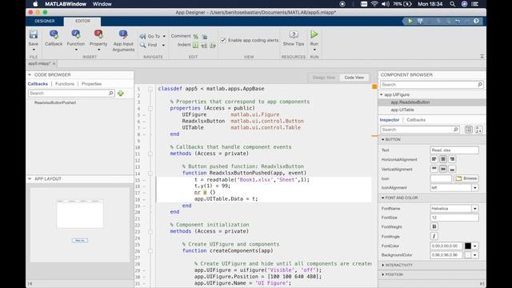
Task: Click the Comment percent icon
Action: 195,36
